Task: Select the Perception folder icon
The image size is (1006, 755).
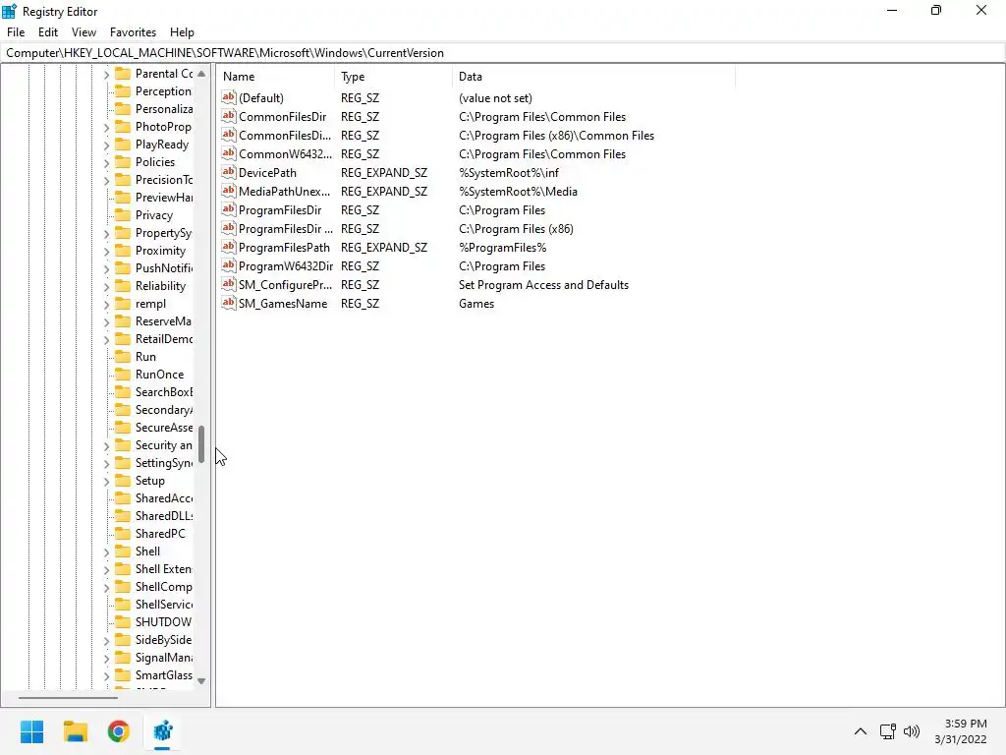Action: pos(123,91)
